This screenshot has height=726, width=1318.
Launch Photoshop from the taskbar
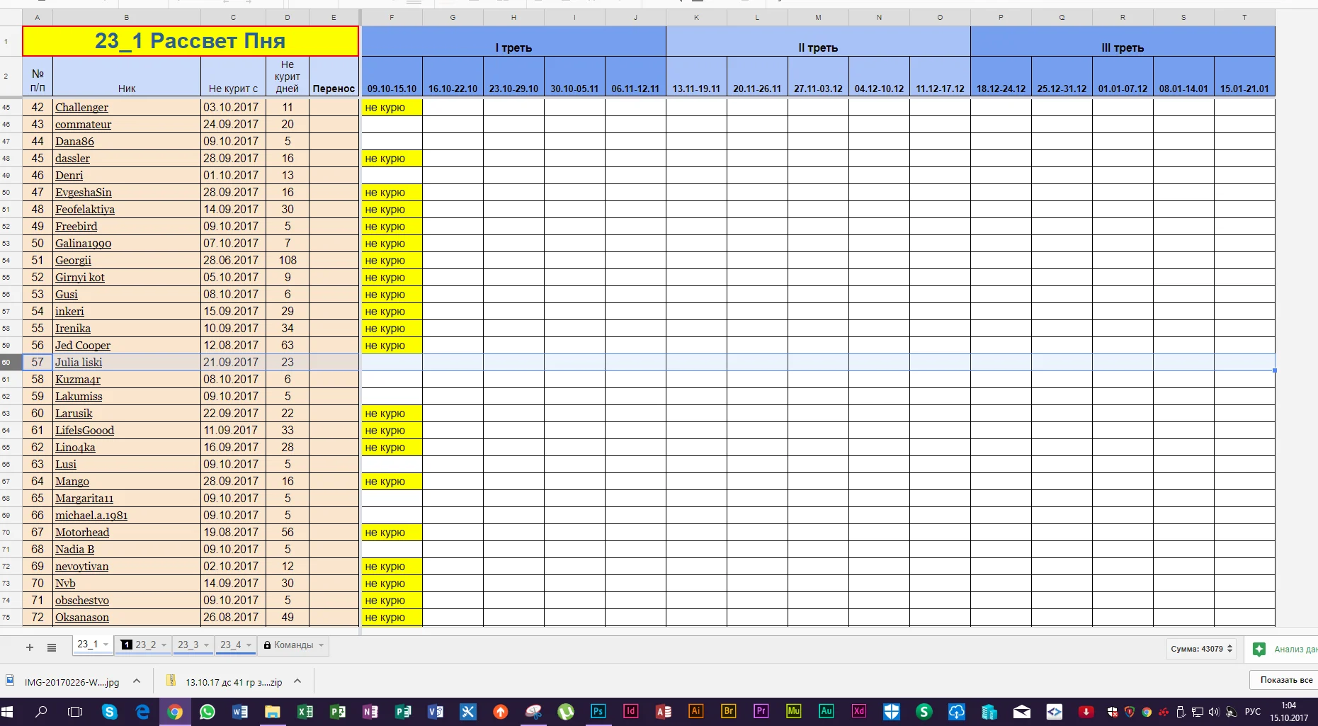tap(598, 712)
